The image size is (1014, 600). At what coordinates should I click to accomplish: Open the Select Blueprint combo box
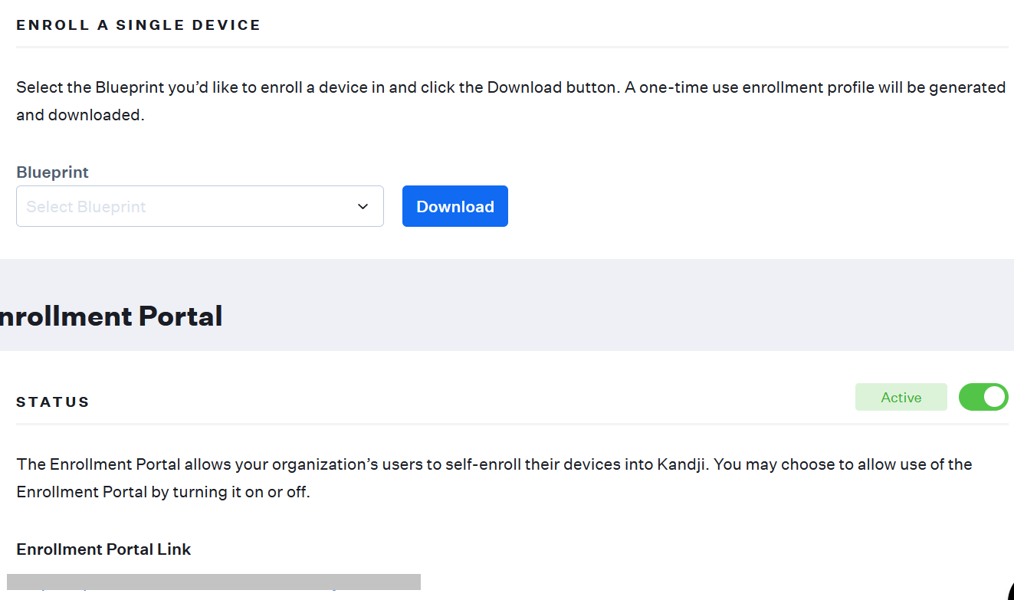(199, 206)
